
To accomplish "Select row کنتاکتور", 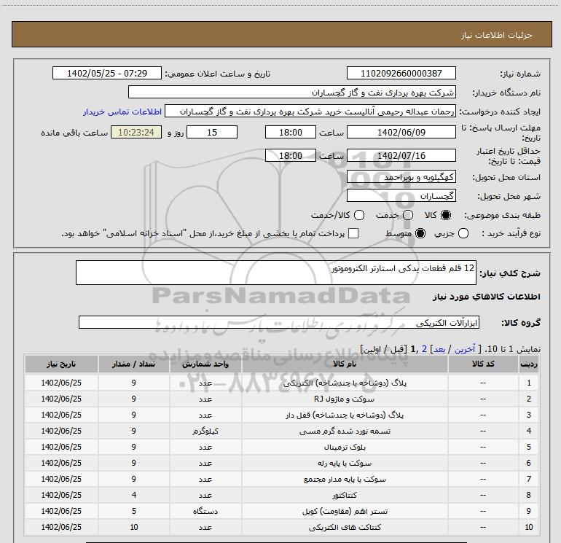I will coord(281,495).
